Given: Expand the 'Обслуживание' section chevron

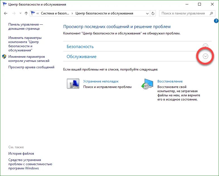Looking at the screenshot, I should [x=205, y=56].
